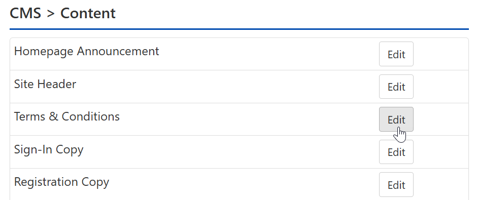Click the word Conditions in third row
This screenshot has height=200, width=477.
[x=91, y=116]
